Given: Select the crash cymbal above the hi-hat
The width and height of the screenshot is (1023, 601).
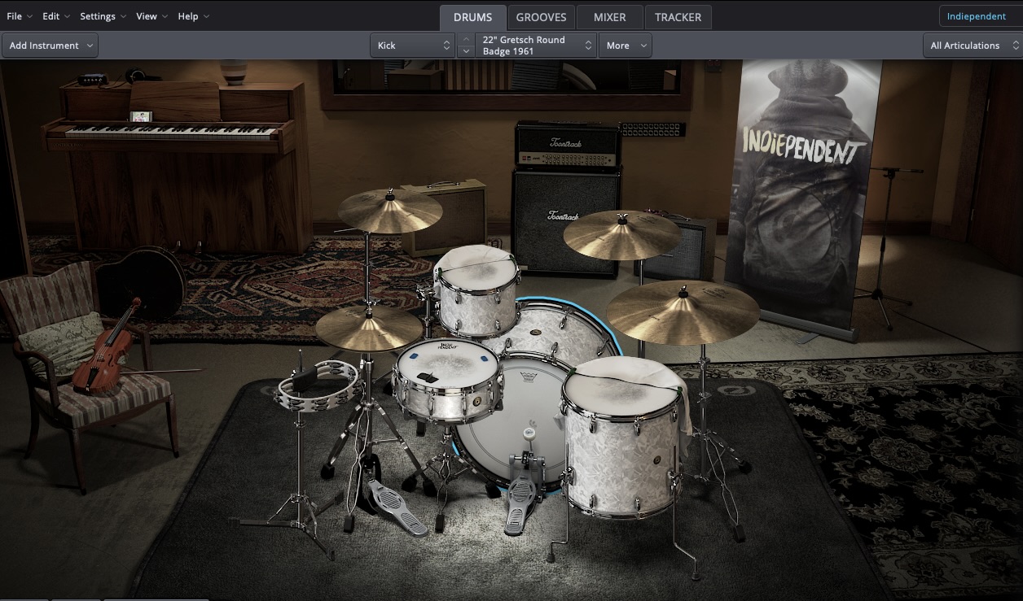Looking at the screenshot, I should 390,211.
